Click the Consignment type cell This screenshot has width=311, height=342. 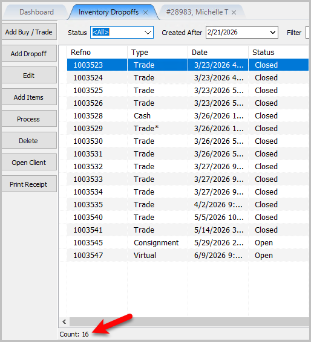pyautogui.click(x=157, y=242)
